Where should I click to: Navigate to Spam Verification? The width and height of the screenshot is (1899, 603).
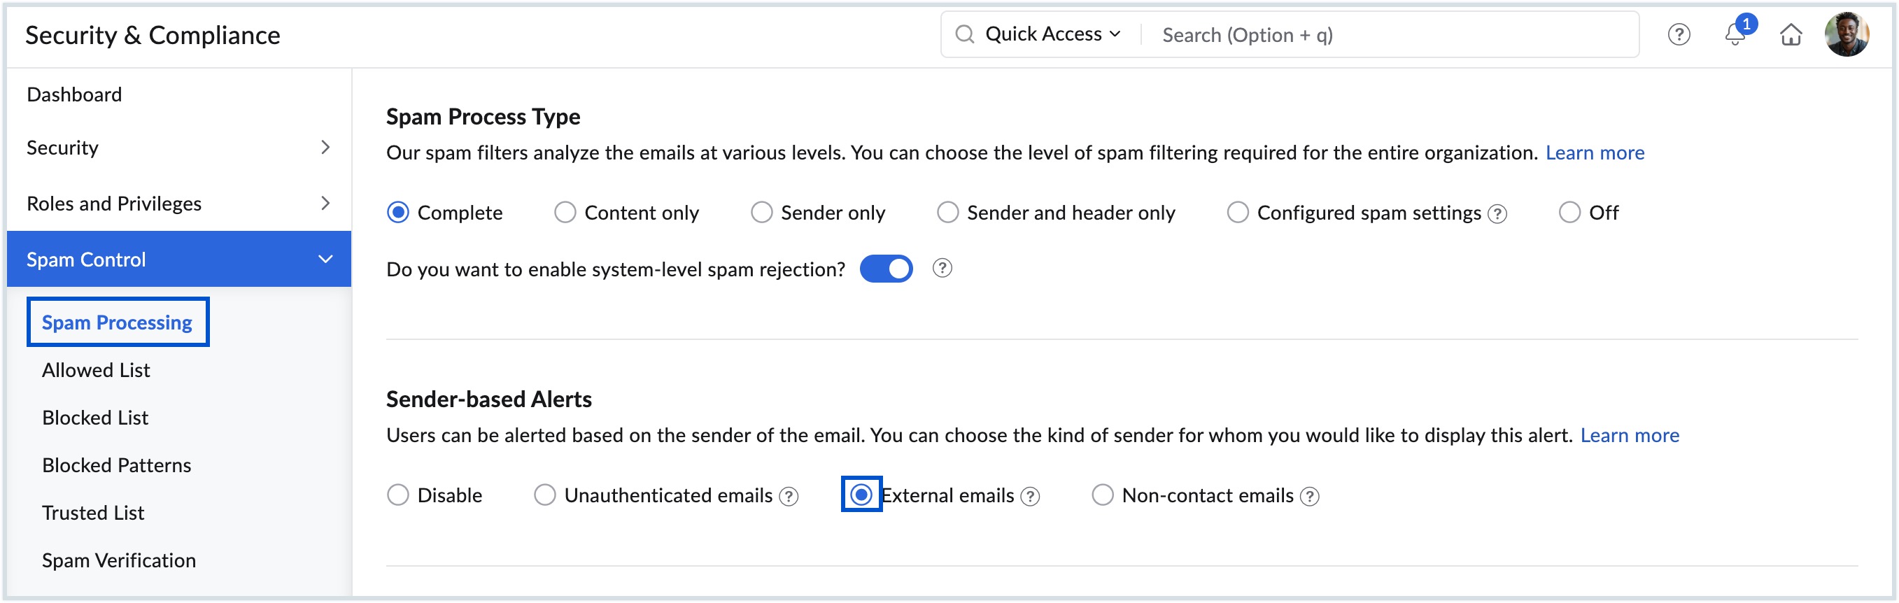tap(119, 560)
